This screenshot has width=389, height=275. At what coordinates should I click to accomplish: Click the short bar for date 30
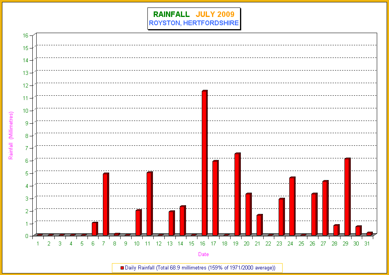pos(359,230)
